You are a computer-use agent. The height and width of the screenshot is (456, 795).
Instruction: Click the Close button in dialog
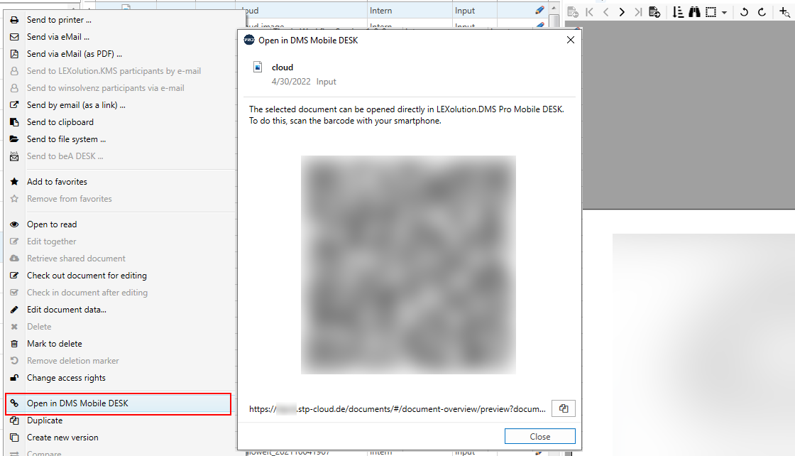[x=540, y=436]
